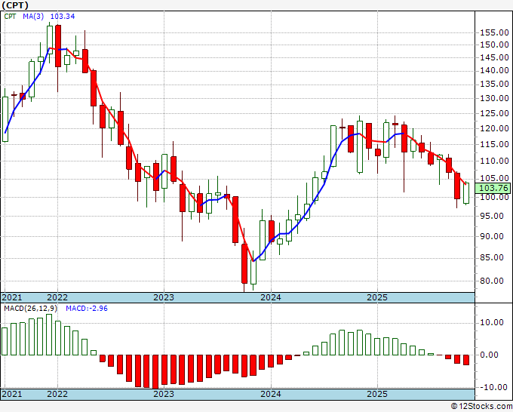Image resolution: width=513 pixels, height=412 pixels.
Task: Click the 2023 label on MACD panel axis
Action: [164, 394]
